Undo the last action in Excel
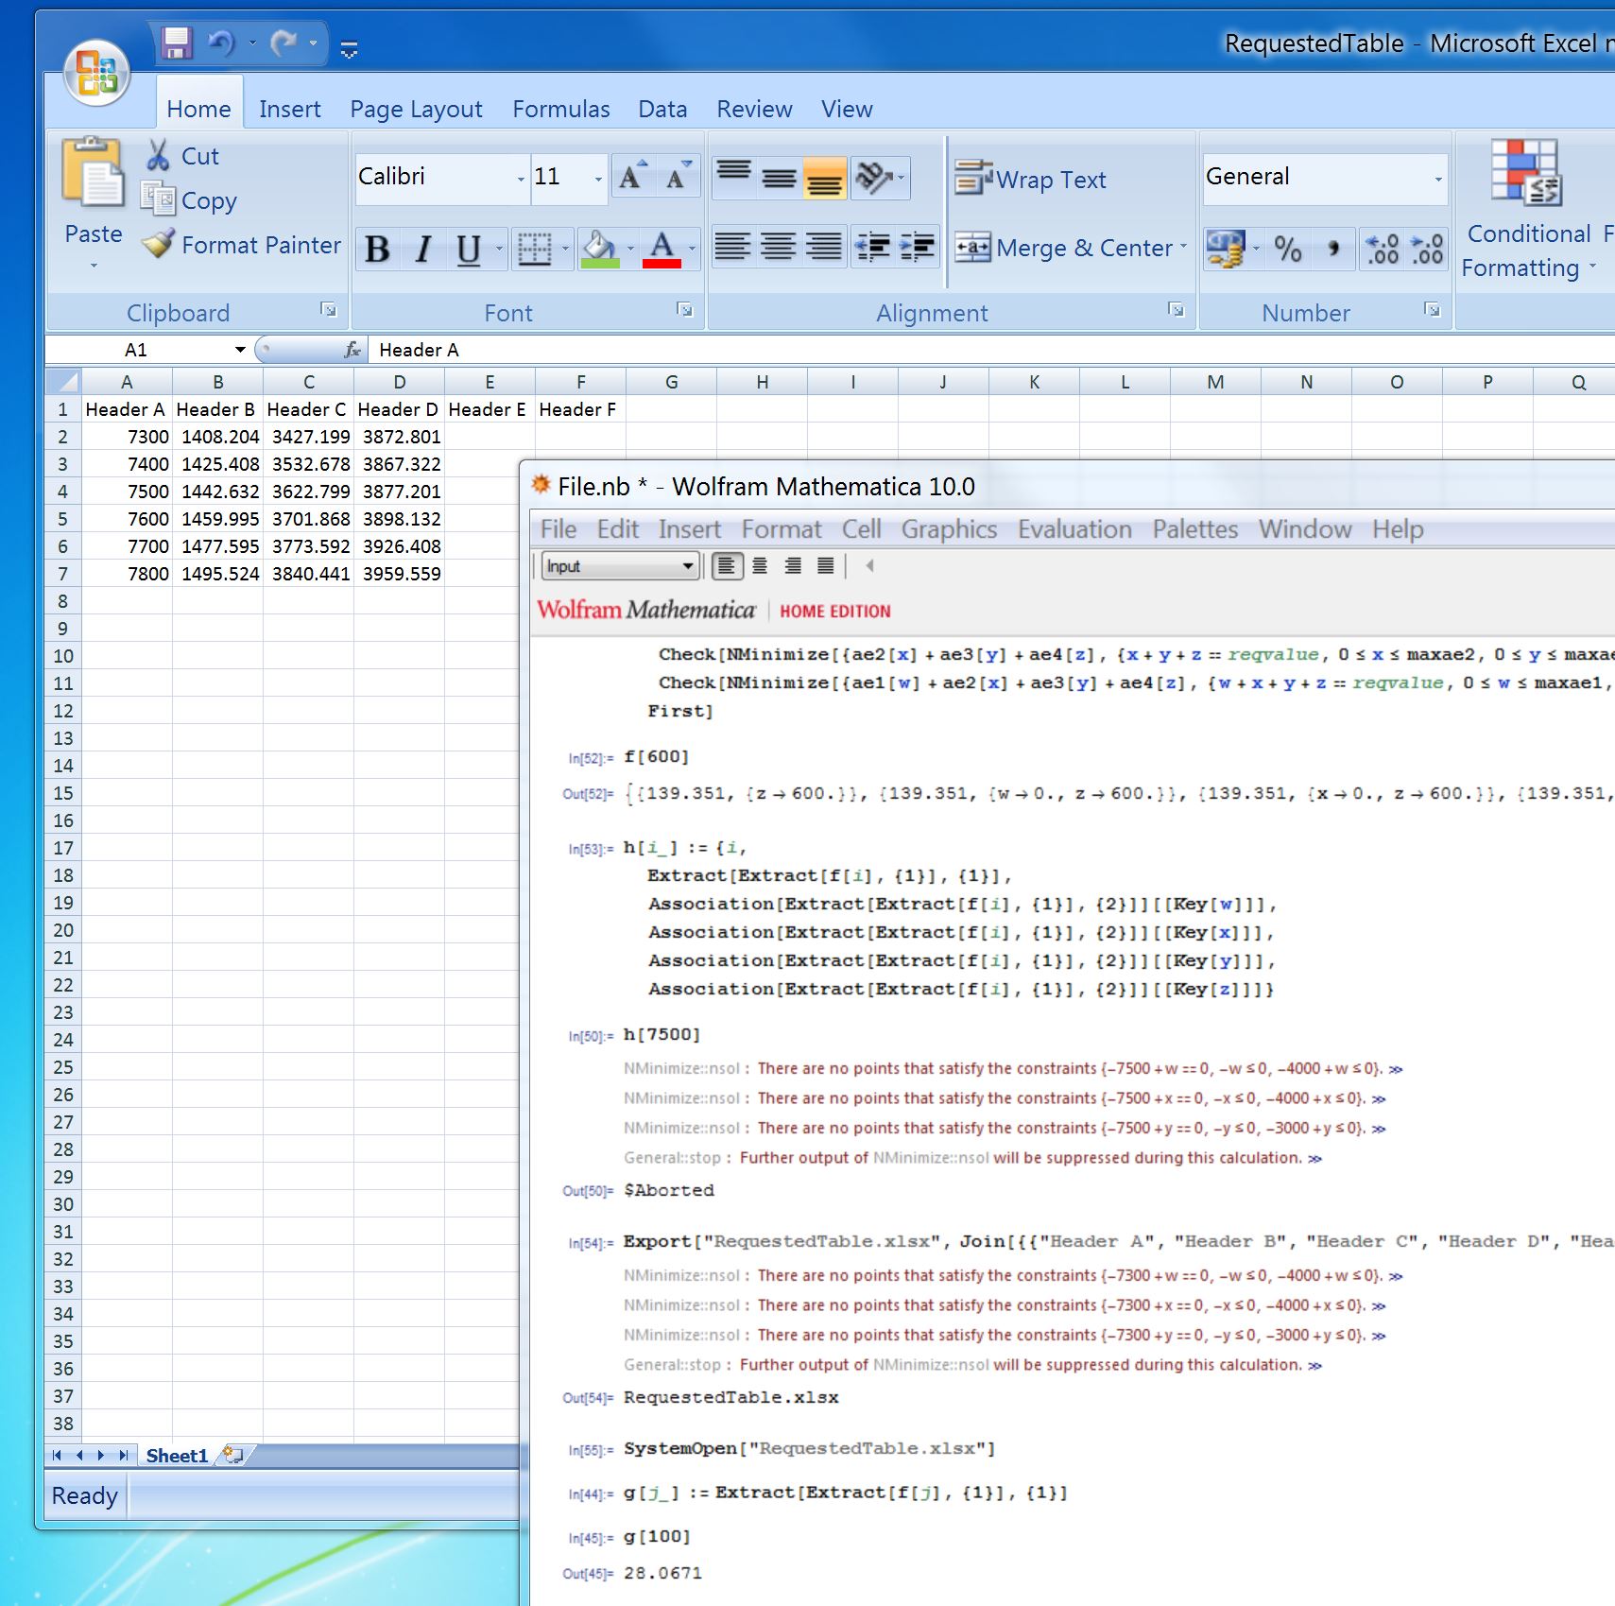The height and width of the screenshot is (1606, 1615). click(221, 43)
